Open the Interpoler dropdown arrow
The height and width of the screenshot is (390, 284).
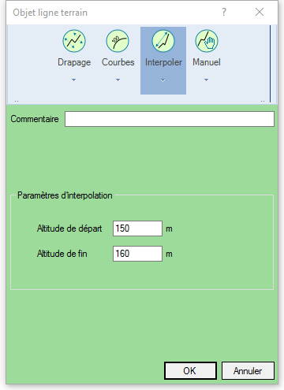[x=163, y=80]
